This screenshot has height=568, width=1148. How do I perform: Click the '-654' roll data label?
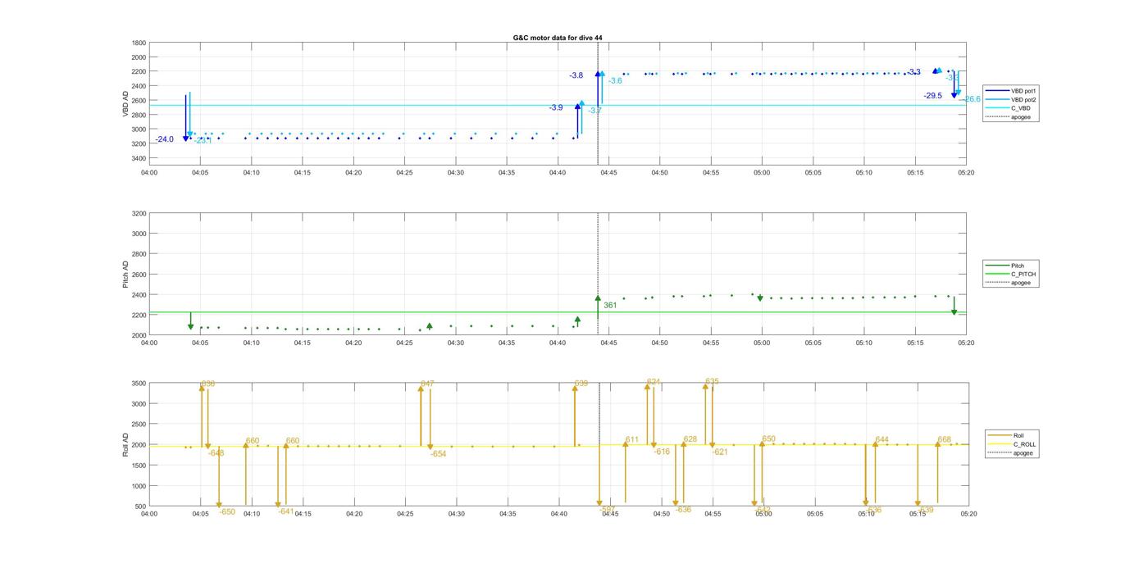(x=439, y=453)
